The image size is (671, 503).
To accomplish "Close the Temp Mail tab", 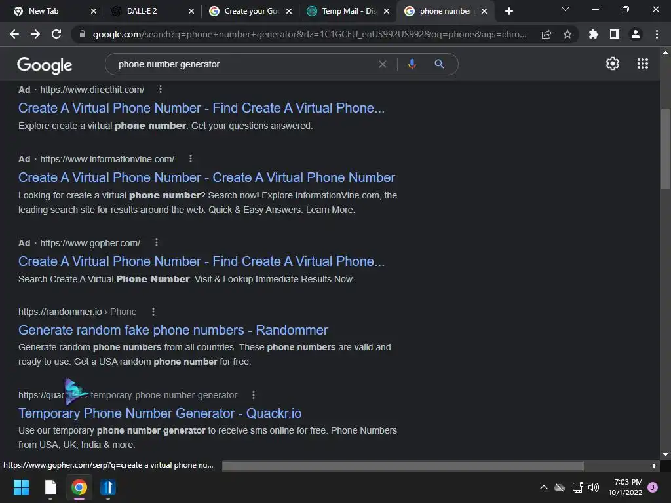I will pos(387,11).
